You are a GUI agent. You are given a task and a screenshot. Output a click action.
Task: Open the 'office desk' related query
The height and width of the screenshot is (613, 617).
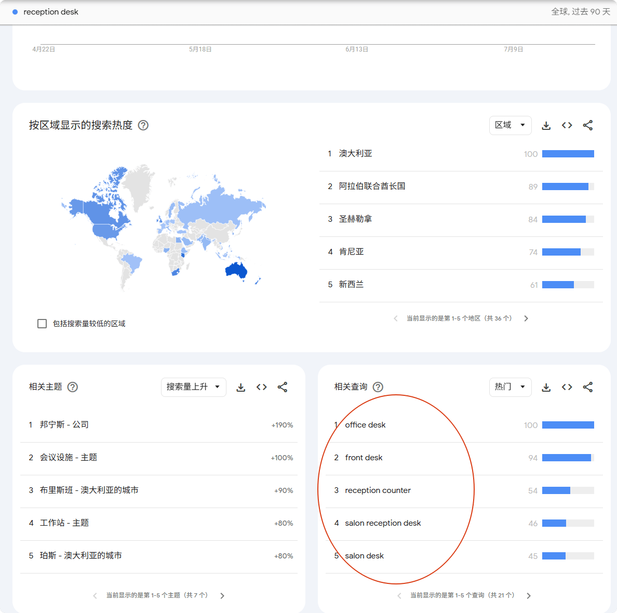click(365, 425)
